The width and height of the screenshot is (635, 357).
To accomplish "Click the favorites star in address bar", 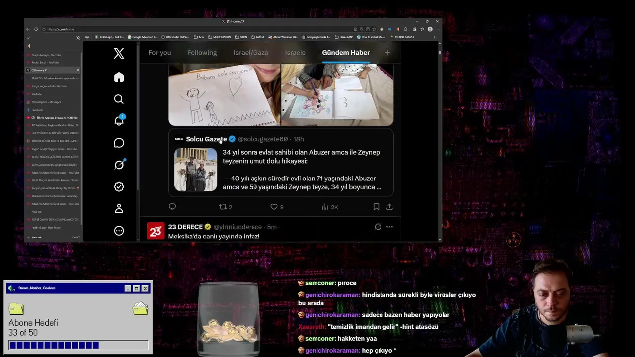I will 374,29.
